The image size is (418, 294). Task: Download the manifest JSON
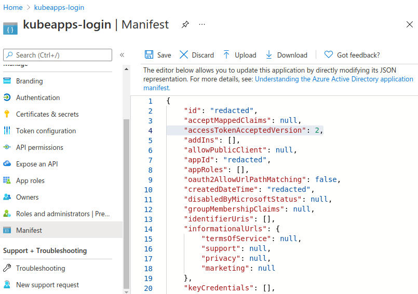click(287, 55)
